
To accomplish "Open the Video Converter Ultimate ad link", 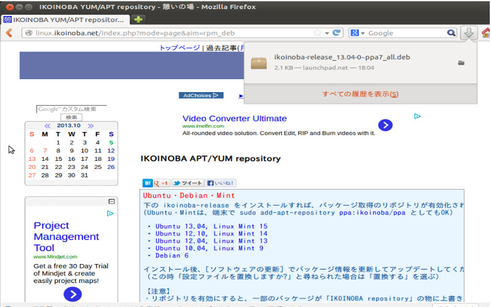I will pyautogui.click(x=234, y=119).
